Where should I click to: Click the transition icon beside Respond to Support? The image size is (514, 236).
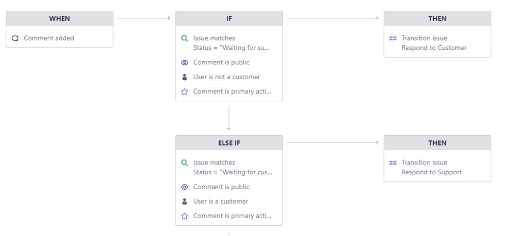pos(393,162)
